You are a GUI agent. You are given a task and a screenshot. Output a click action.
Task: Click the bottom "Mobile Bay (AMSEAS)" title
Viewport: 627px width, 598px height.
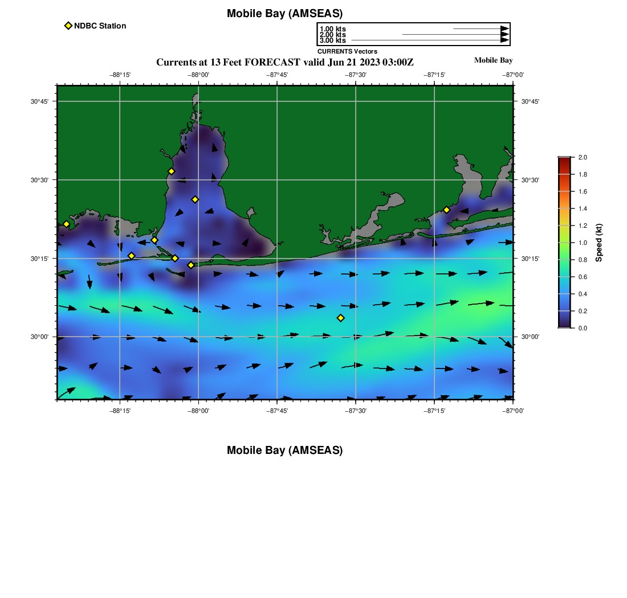[284, 450]
